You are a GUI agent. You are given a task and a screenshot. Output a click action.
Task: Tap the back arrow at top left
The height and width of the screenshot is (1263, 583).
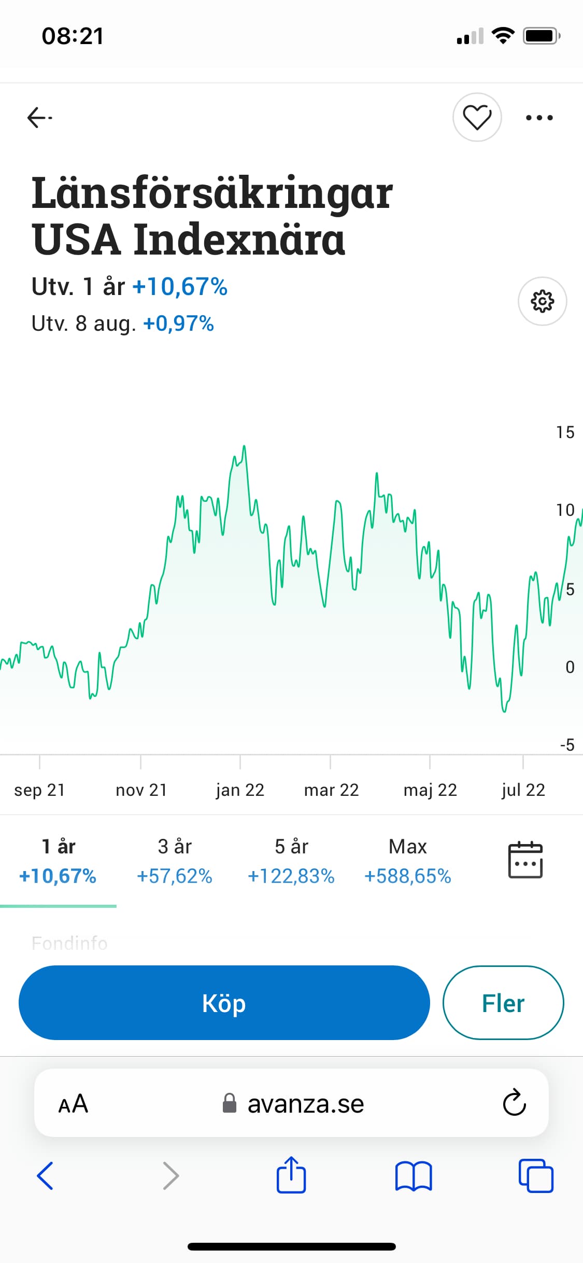pos(39,118)
